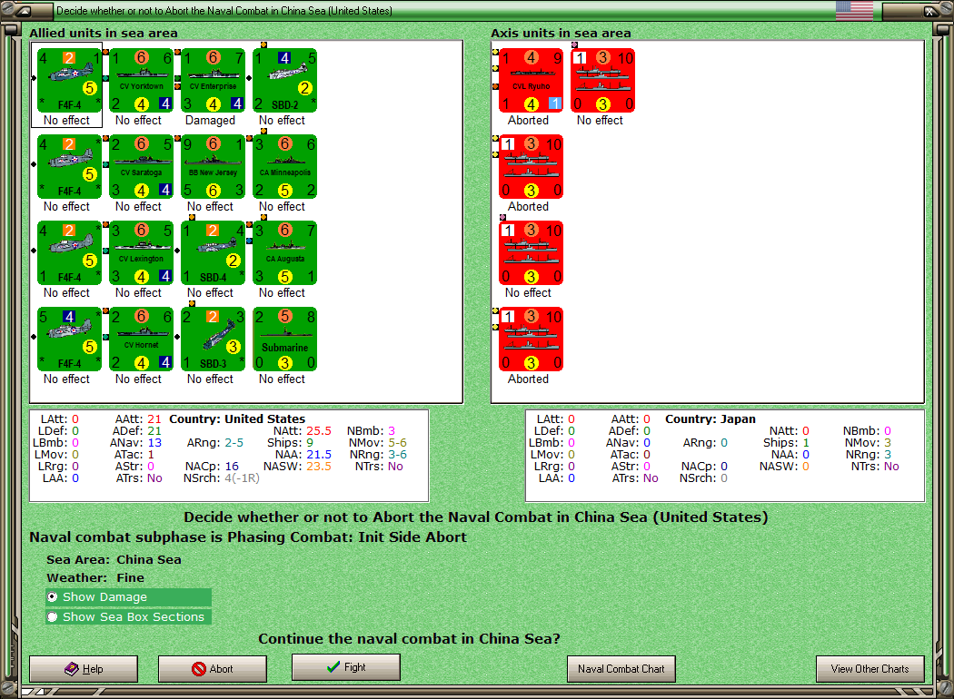954x699 pixels.
Task: Click the Sea Area: China Sea text
Action: point(114,560)
